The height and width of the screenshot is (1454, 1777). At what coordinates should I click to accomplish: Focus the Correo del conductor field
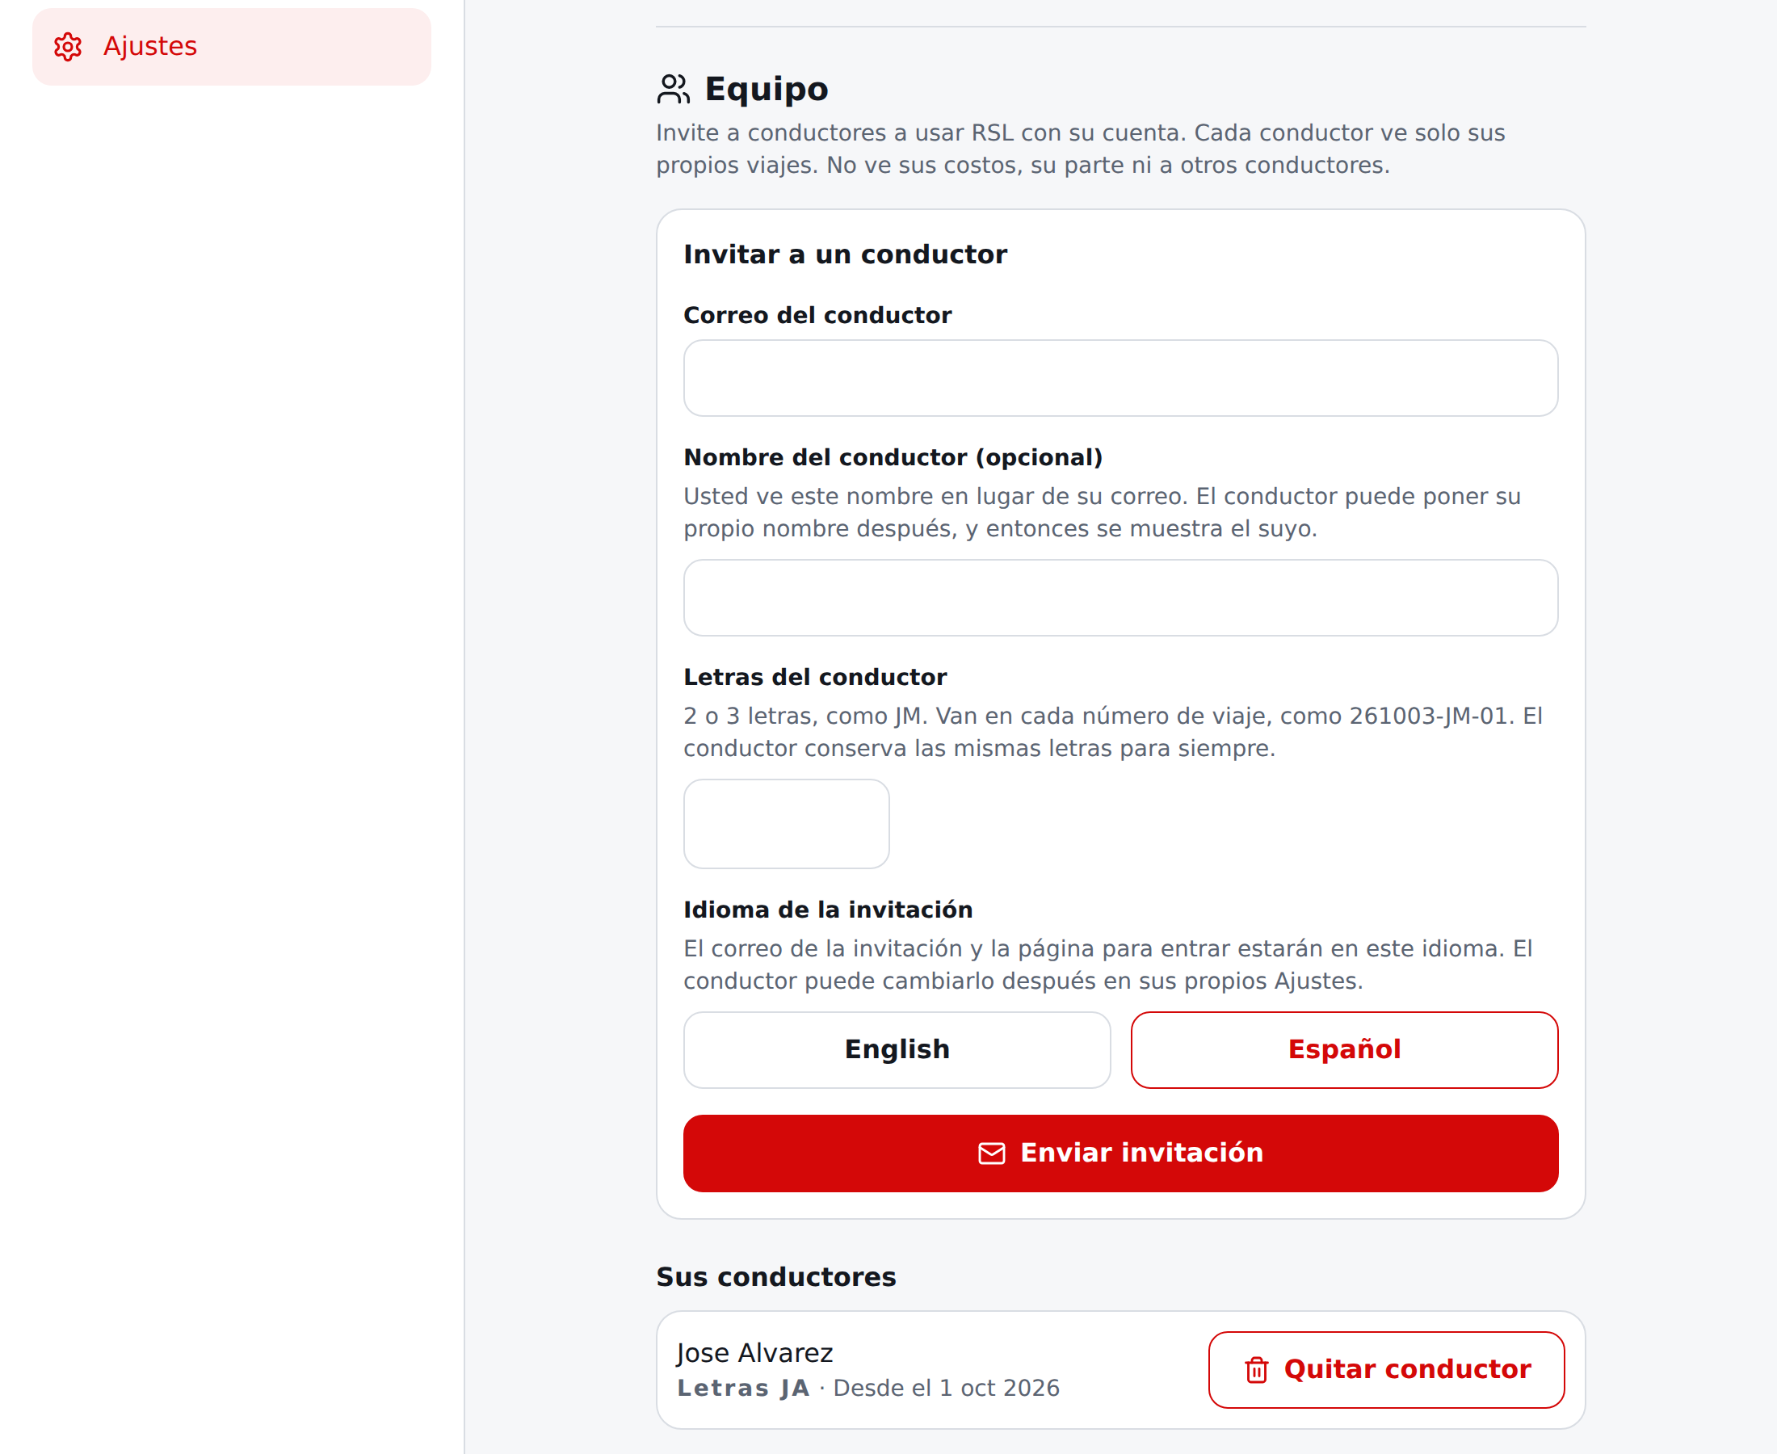click(x=1120, y=378)
